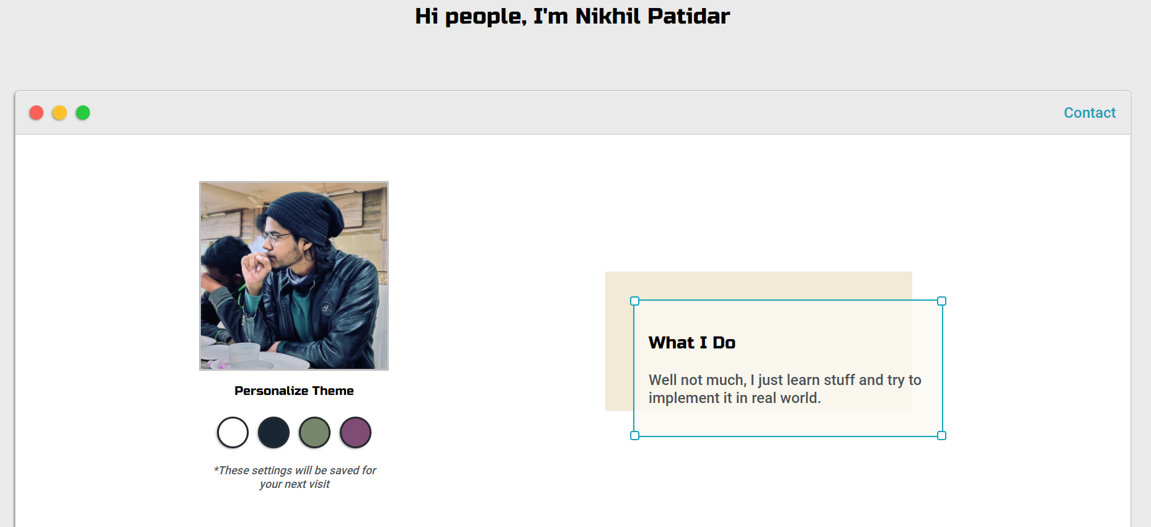Open the Contact link
This screenshot has width=1151, height=527.
pyautogui.click(x=1090, y=113)
